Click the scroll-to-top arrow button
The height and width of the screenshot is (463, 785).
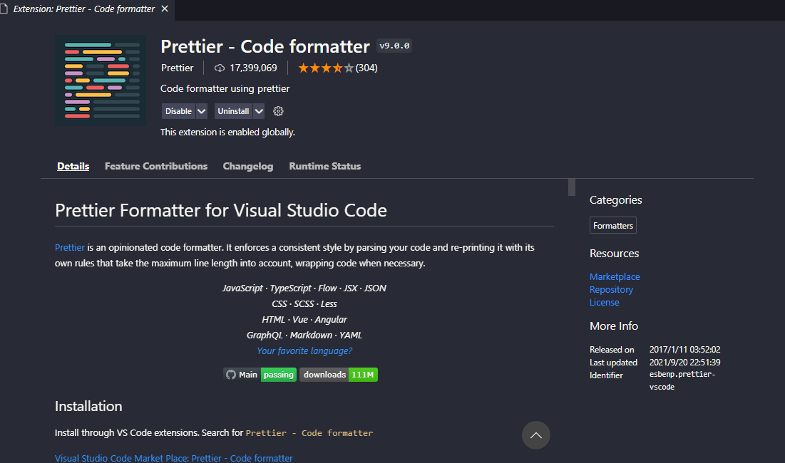tap(535, 435)
